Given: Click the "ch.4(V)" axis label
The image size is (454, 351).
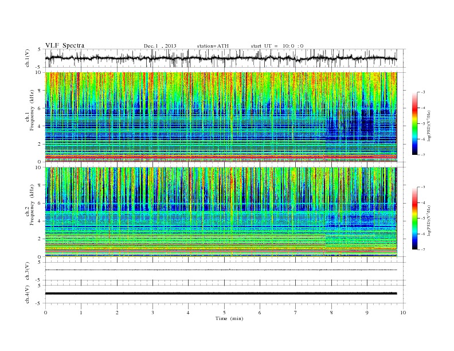Looking at the screenshot, I should (x=28, y=294).
